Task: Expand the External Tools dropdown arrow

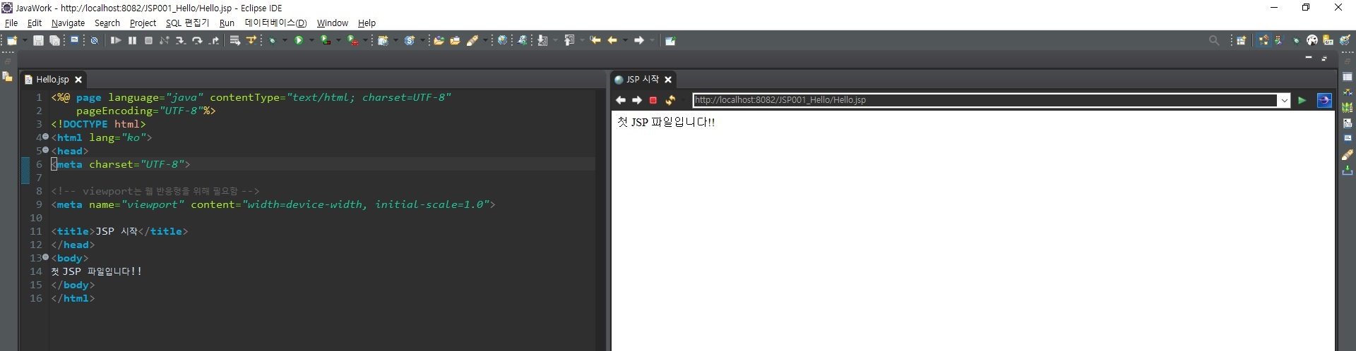Action: point(365,41)
